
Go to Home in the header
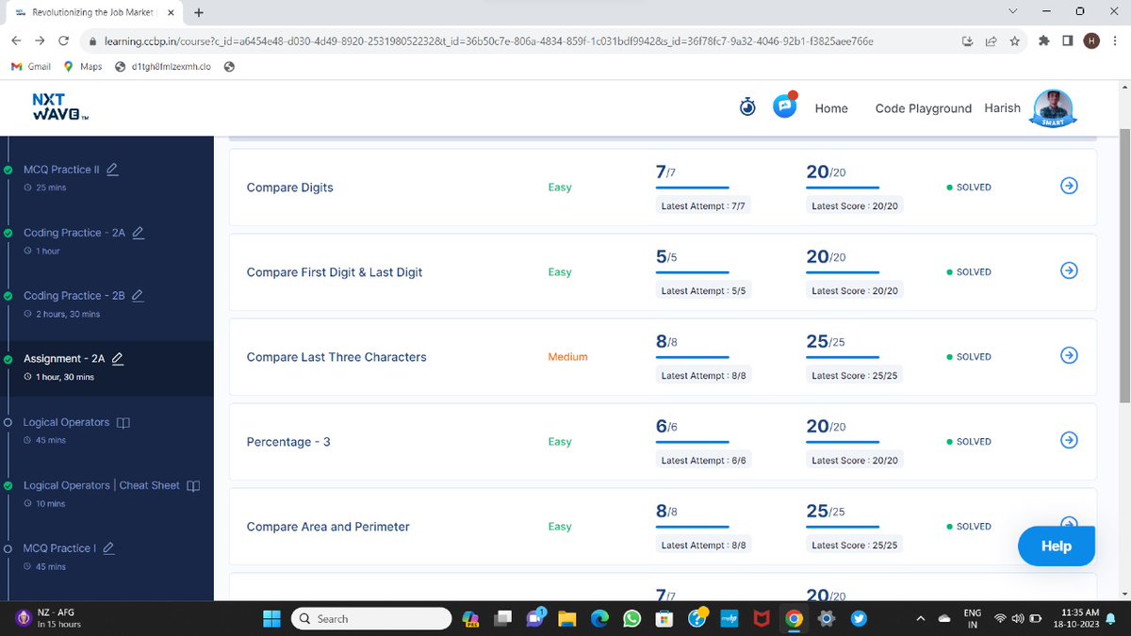click(831, 108)
